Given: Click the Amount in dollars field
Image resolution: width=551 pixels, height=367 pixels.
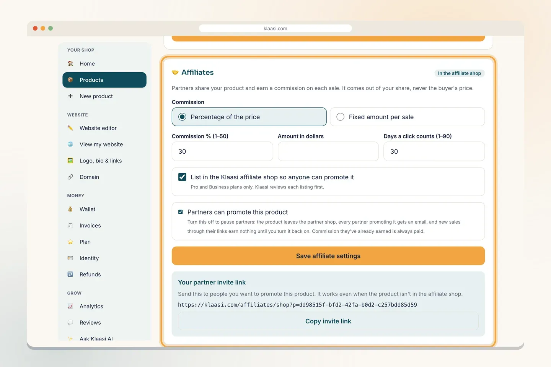Looking at the screenshot, I should point(328,151).
